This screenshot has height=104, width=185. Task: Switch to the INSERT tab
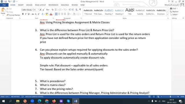coord(21,5)
